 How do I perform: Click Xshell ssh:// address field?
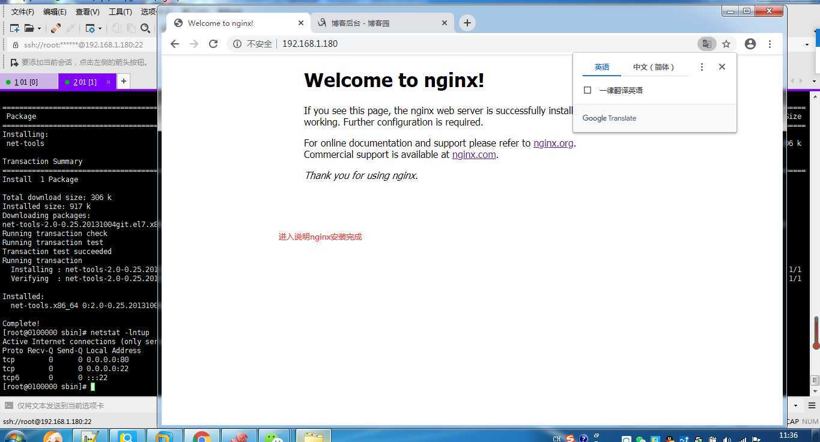point(84,45)
